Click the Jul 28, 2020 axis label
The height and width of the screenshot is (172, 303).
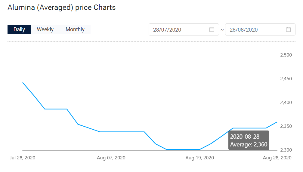23,158
